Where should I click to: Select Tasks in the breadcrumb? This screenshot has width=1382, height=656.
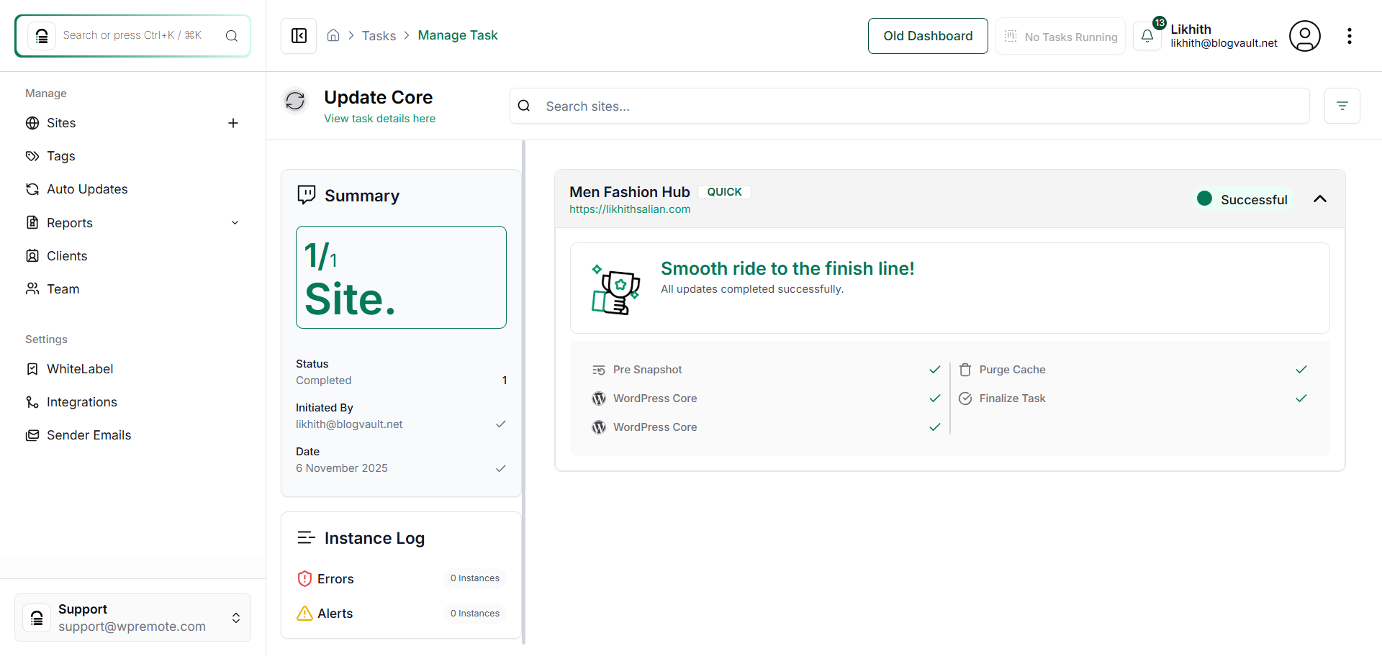(379, 35)
